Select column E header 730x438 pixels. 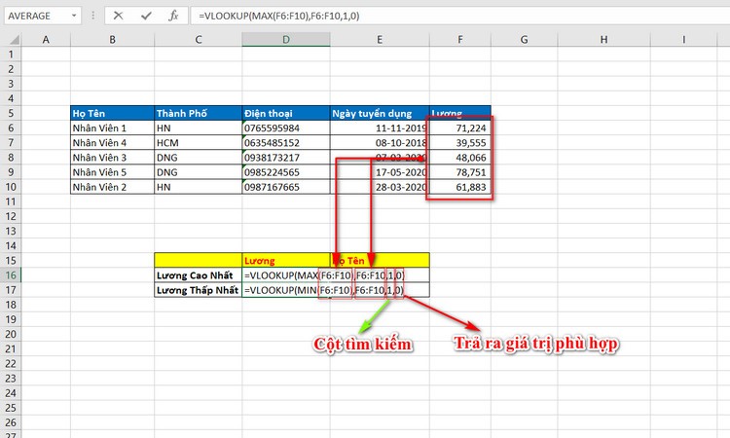click(x=380, y=40)
